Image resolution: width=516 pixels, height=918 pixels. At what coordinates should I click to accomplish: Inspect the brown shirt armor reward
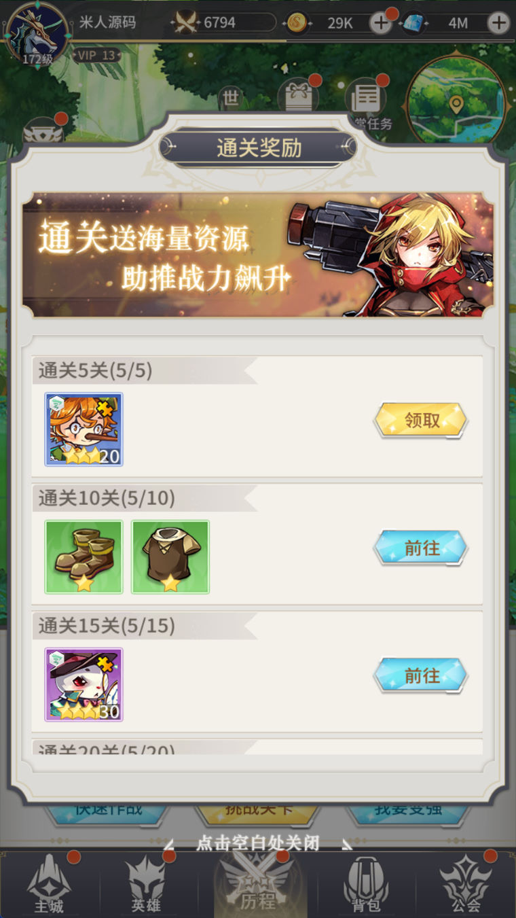click(170, 557)
